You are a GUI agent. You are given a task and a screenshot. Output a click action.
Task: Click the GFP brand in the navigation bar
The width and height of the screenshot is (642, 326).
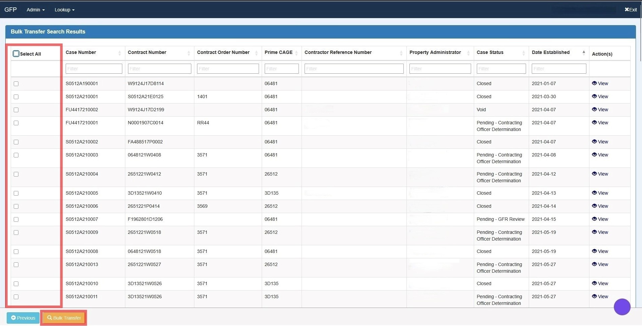coord(10,9)
